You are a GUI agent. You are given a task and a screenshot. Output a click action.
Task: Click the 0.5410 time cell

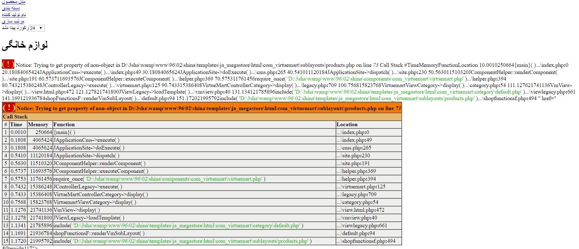point(18,155)
